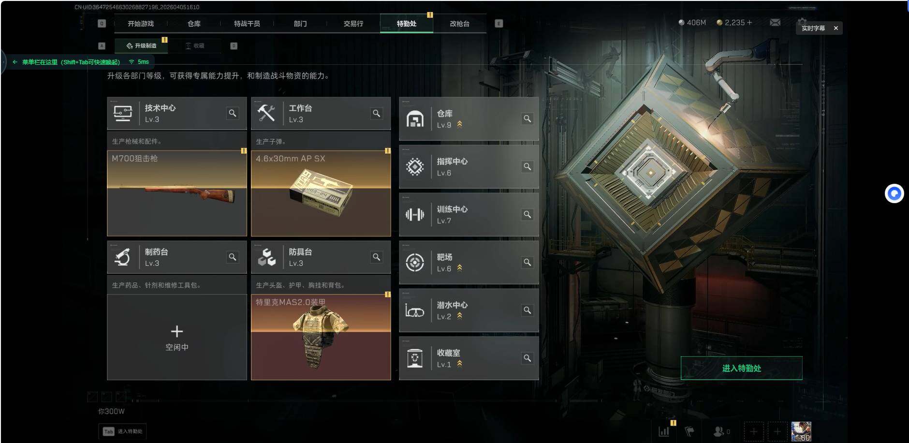Click the player avatar portrait
The image size is (909, 443).
tap(801, 431)
